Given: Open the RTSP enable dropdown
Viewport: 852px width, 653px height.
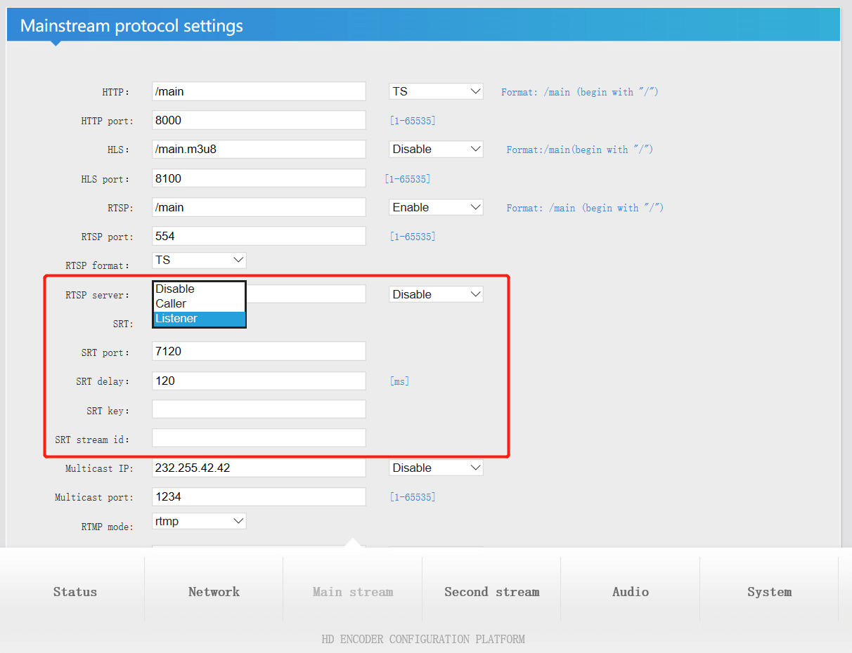Looking at the screenshot, I should pyautogui.click(x=435, y=206).
